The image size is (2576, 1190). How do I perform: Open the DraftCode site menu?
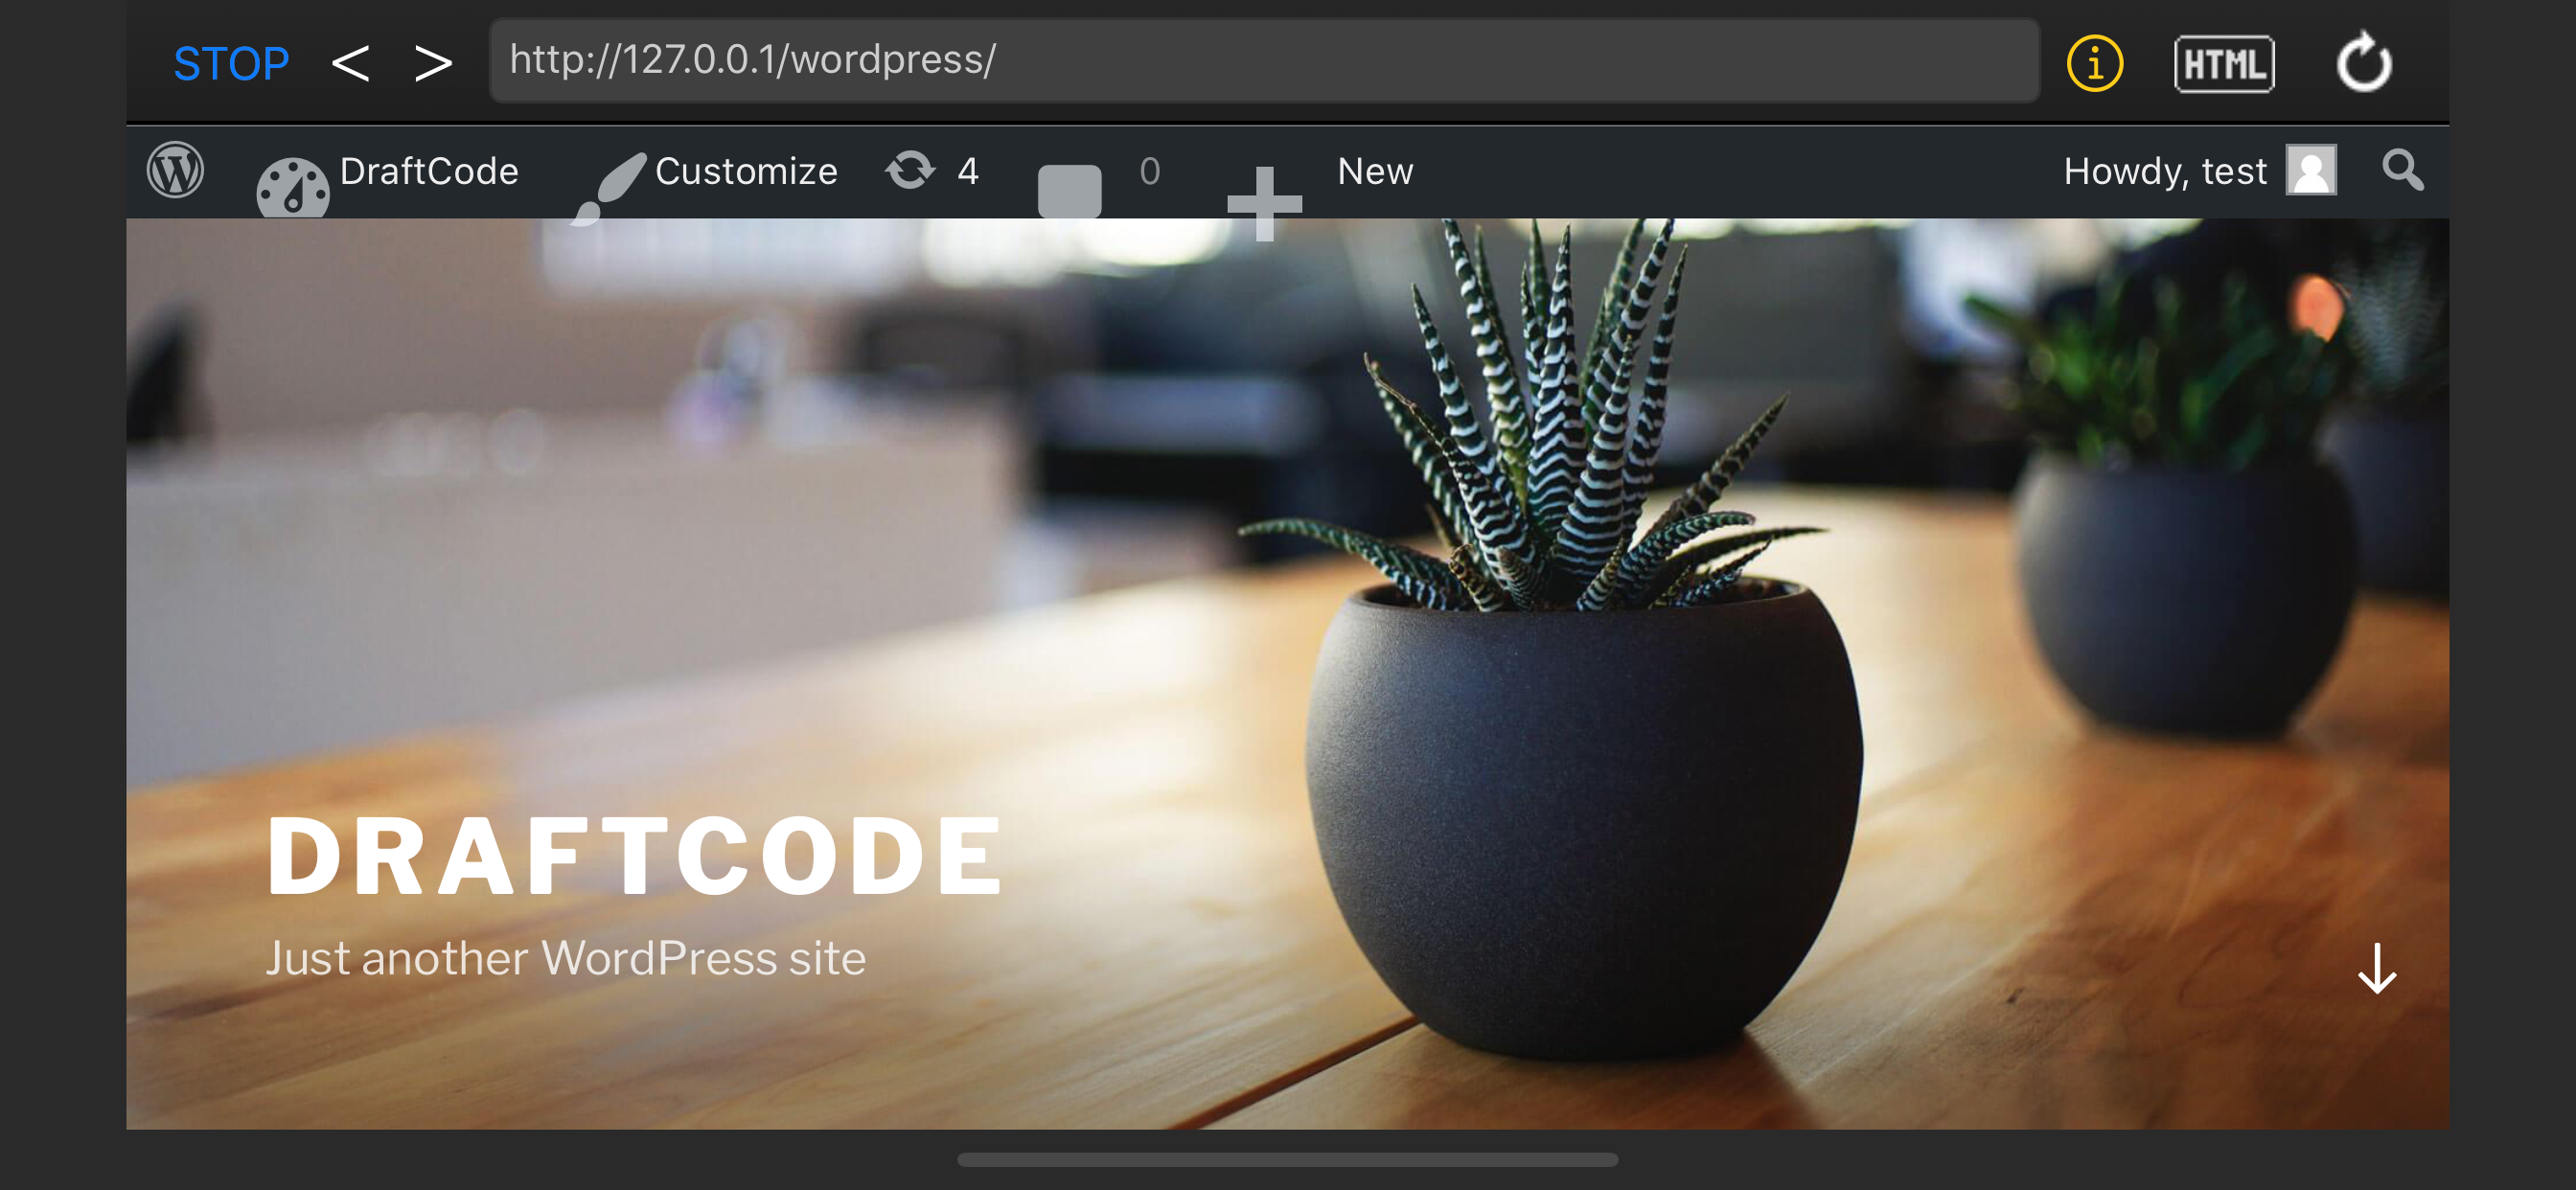coord(428,171)
